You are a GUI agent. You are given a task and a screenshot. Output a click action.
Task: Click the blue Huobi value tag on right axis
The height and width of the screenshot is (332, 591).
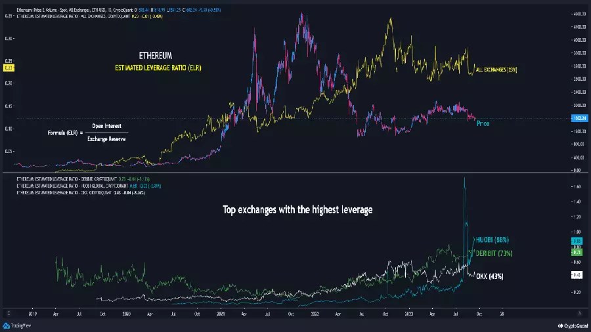577,241
